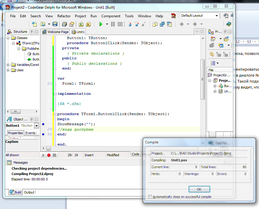Click the Open file folder icon
The height and width of the screenshot is (209, 259).
(43, 24)
